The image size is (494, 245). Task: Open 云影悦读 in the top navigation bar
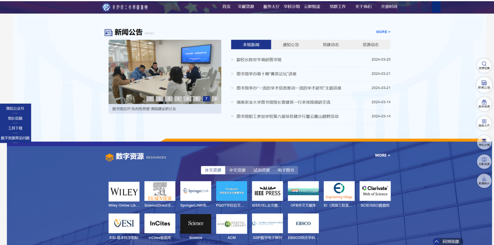[x=312, y=6]
